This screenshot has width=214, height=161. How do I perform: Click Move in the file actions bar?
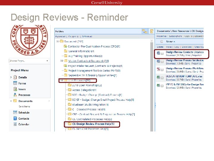169,47
